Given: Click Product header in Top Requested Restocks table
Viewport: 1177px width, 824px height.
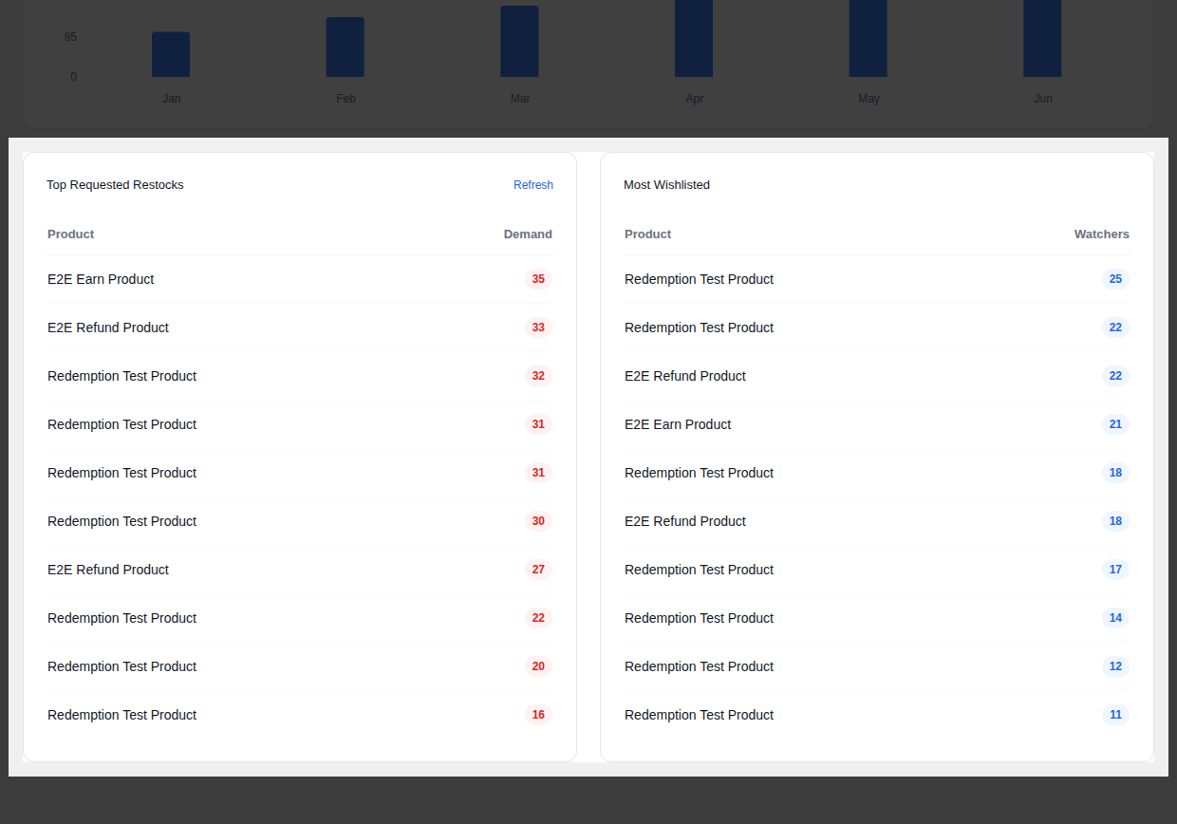Looking at the screenshot, I should click(71, 234).
